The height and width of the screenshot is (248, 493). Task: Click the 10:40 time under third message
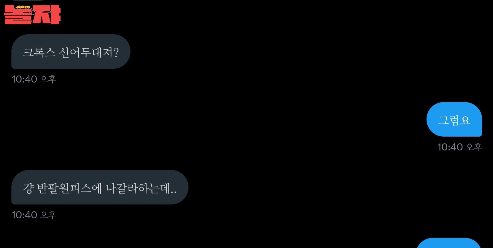click(x=24, y=215)
